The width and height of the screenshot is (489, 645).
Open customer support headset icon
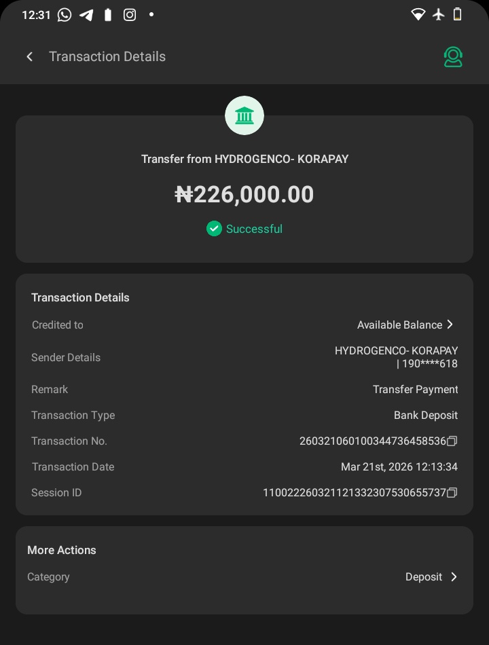453,57
